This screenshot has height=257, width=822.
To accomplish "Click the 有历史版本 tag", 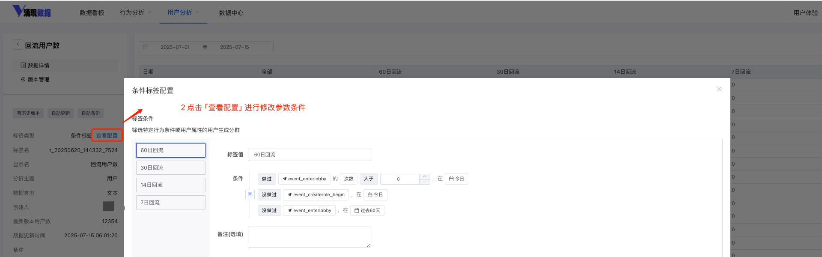I will tap(28, 113).
